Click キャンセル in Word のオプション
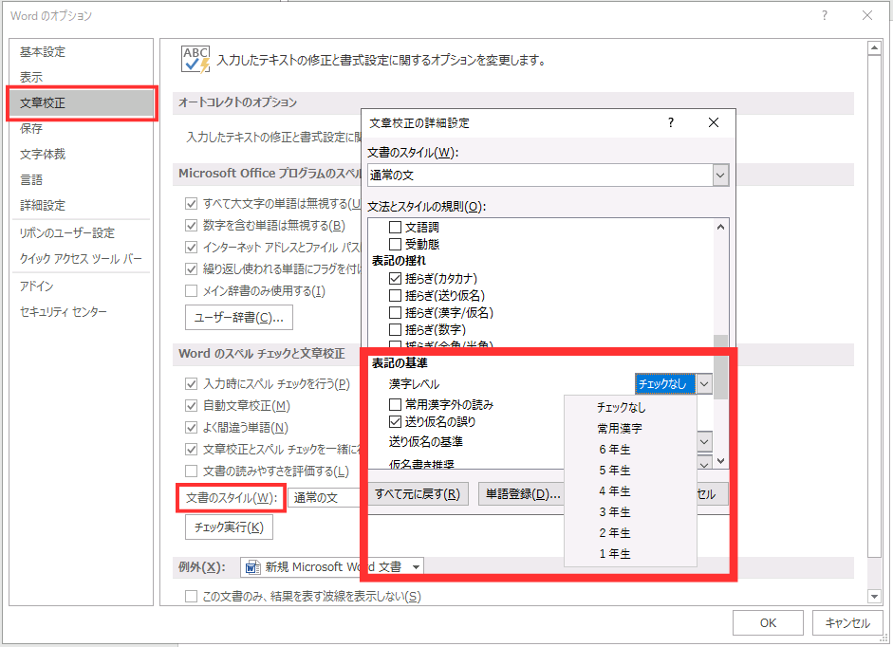893x647 pixels. 847,622
